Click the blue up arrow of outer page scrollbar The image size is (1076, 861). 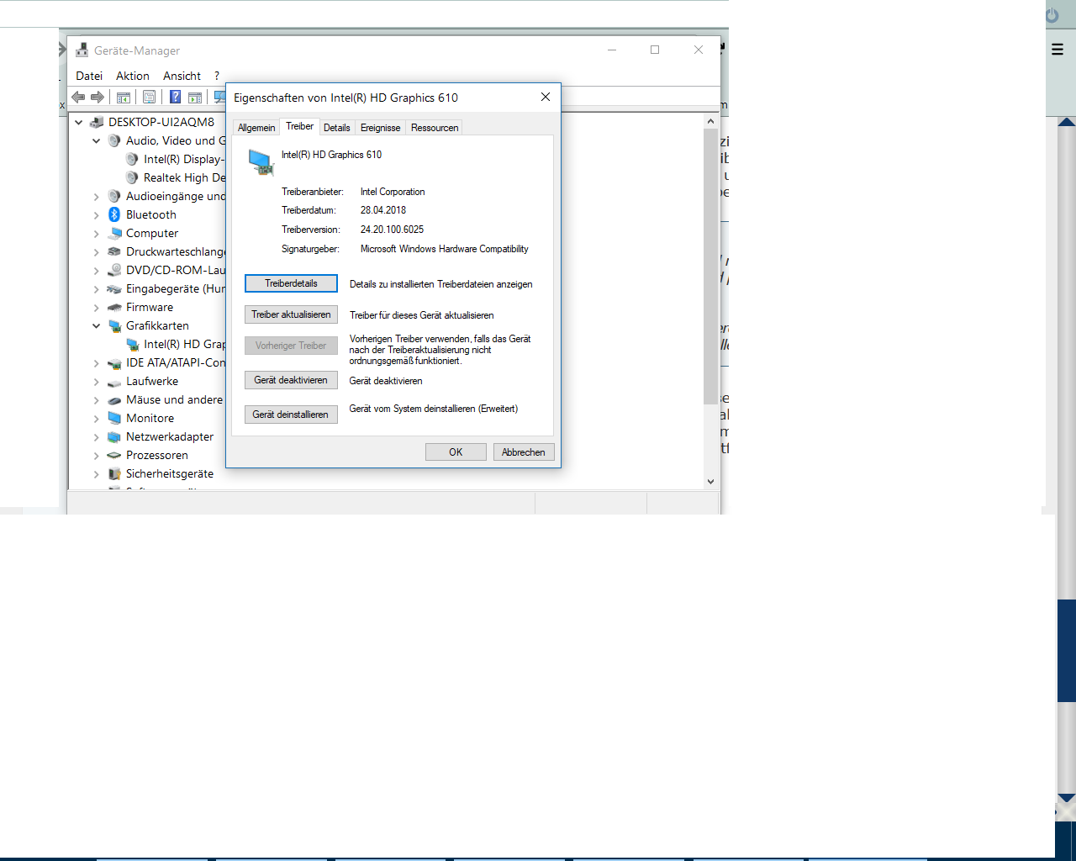coord(1067,122)
